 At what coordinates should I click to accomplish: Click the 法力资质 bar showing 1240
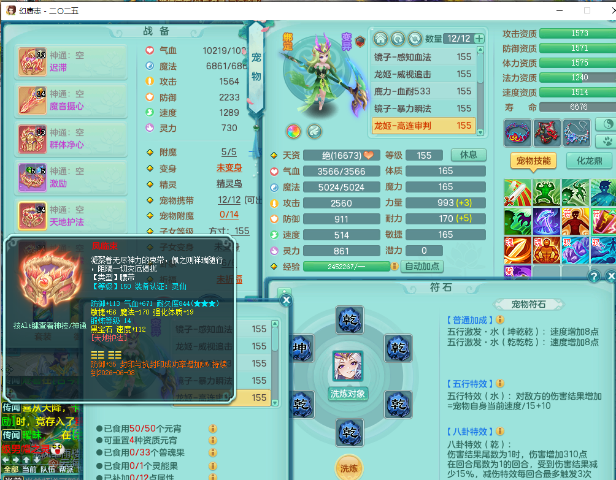(577, 77)
